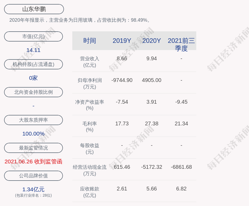Click the 大股东质押率 pill
249x206 pixels.
pyautogui.click(x=33, y=120)
